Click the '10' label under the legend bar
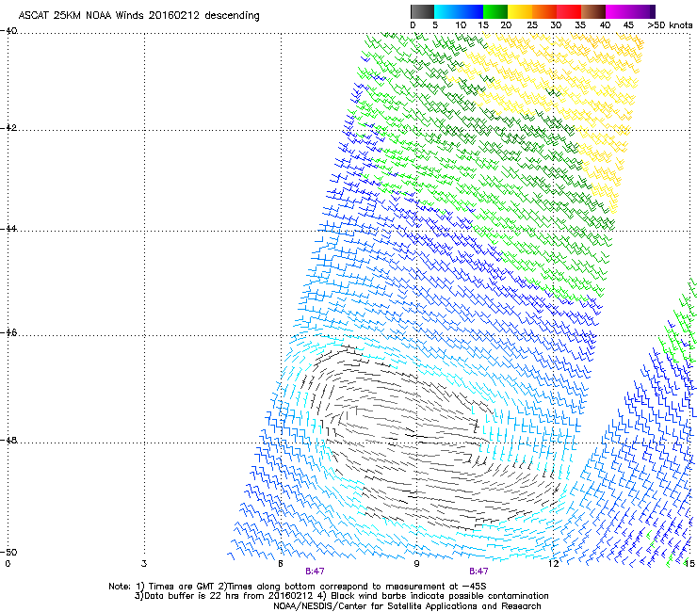 point(461,25)
